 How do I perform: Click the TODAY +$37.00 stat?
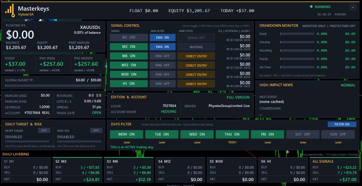point(15,64)
